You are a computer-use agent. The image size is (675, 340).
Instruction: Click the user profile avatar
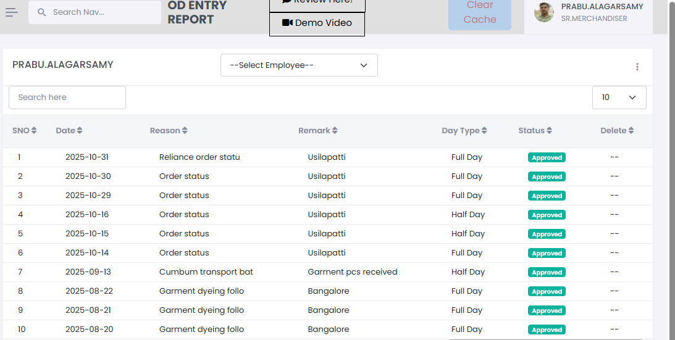543,12
